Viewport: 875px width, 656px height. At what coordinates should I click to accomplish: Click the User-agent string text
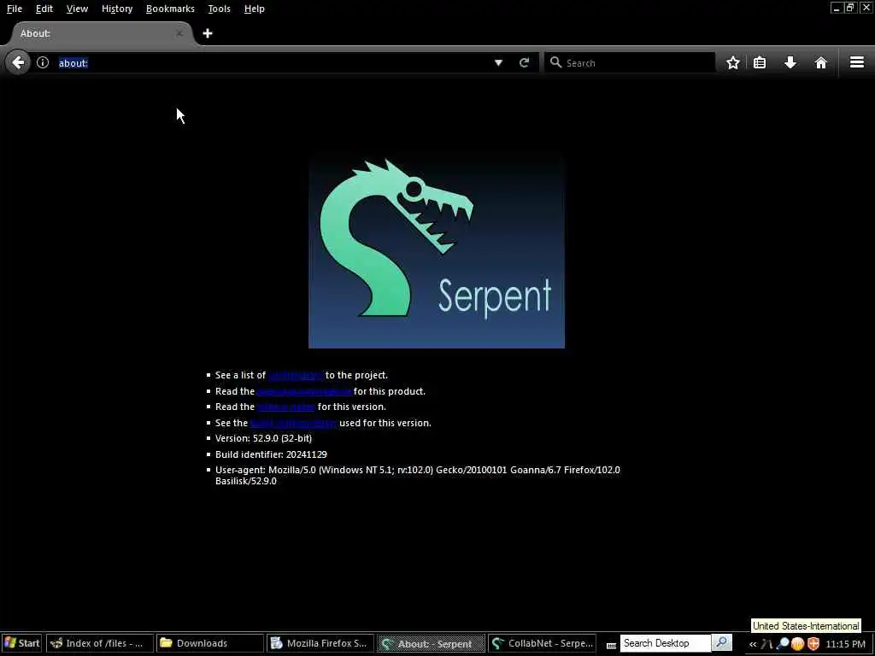click(x=417, y=475)
